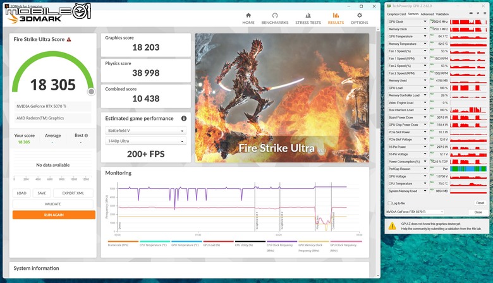
Task: Click GPU-Z refresh icon
Action: 478,13
